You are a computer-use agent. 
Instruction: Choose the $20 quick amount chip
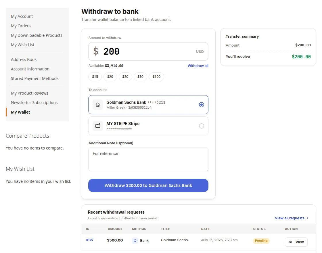tap(110, 76)
